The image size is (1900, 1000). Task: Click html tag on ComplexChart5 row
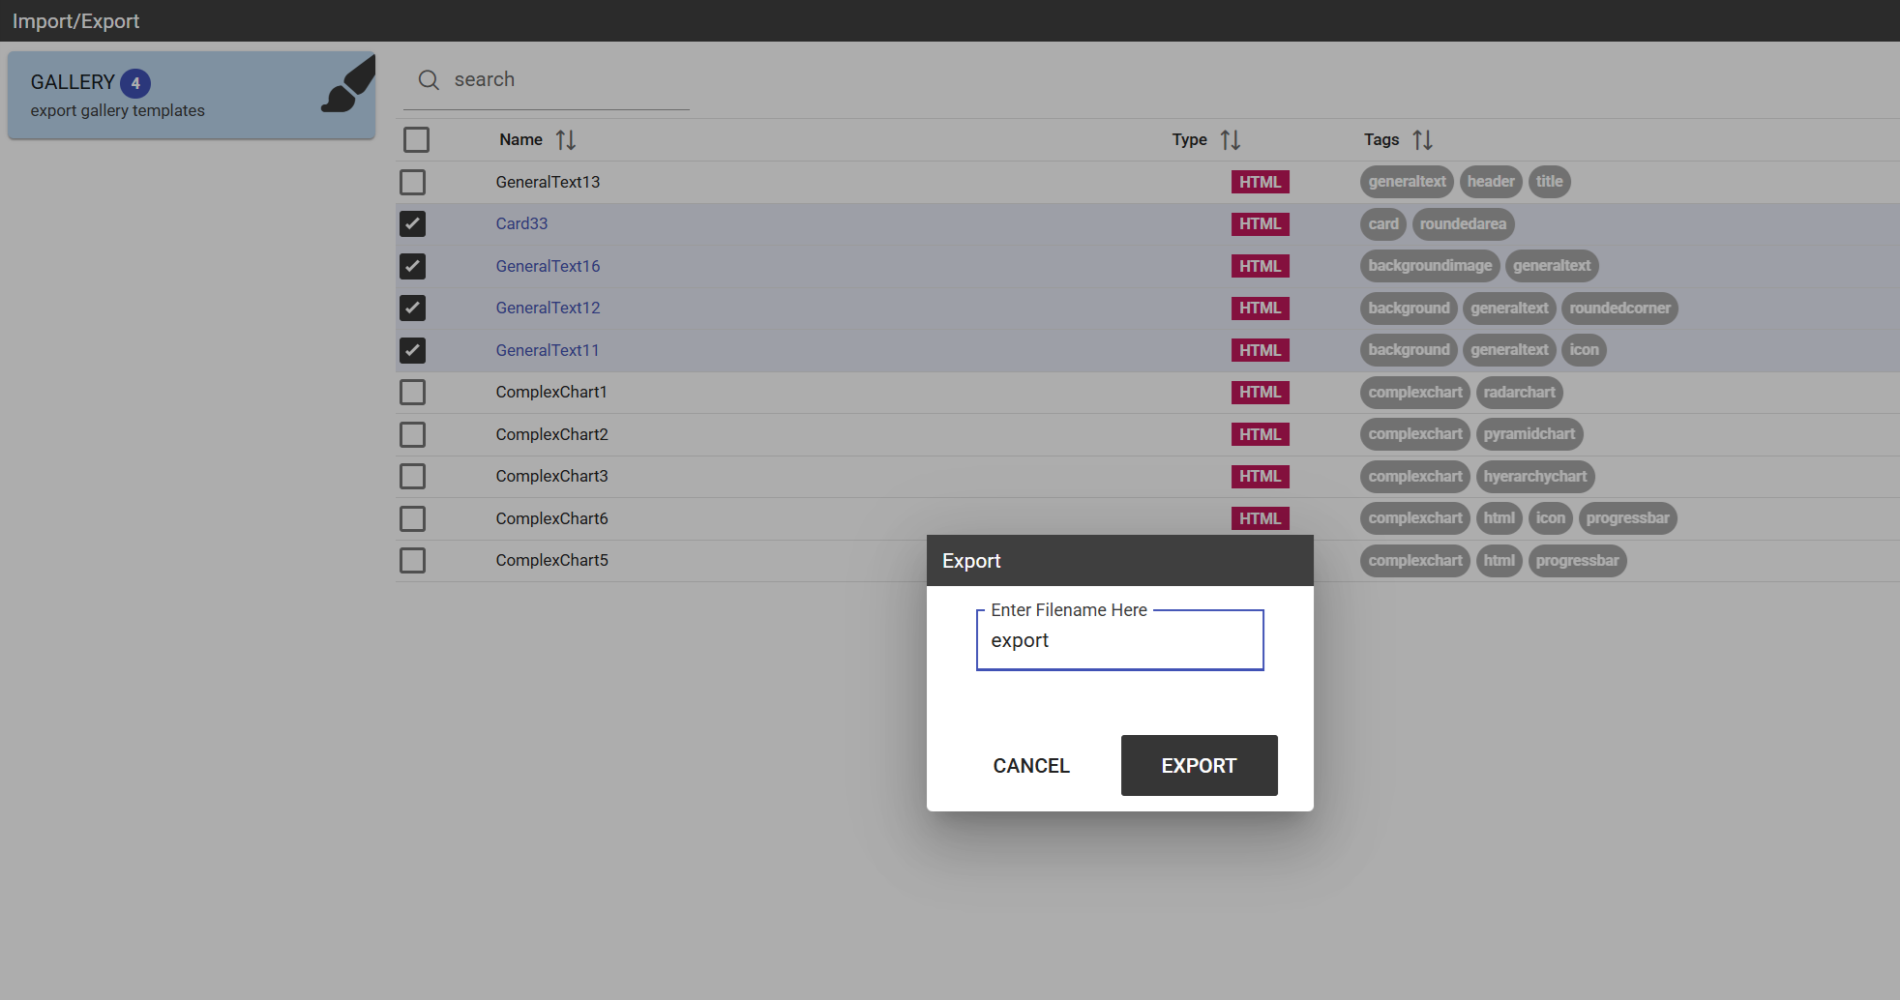(x=1499, y=561)
